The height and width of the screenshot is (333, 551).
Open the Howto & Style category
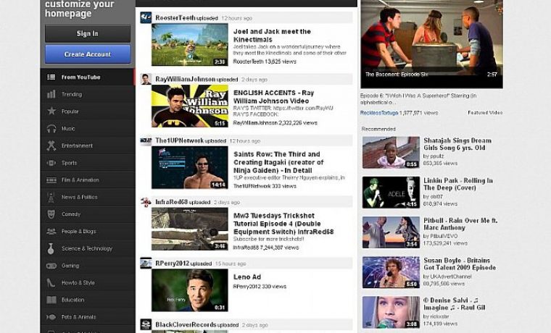point(88,283)
